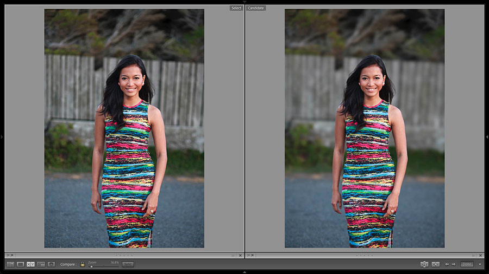The width and height of the screenshot is (489, 274).
Task: Expand the top panel via arrow
Action: (244, 2)
